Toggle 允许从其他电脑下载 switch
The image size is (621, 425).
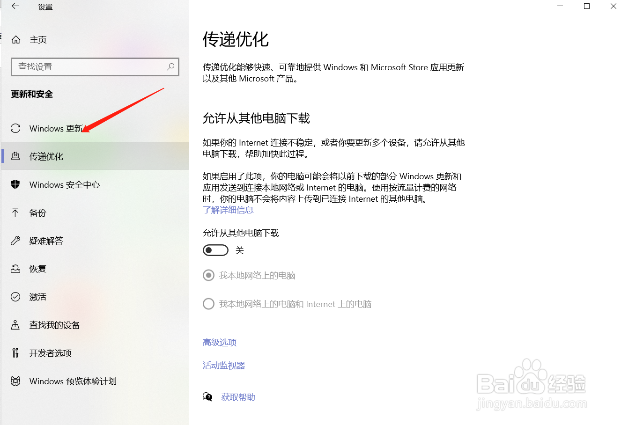pyautogui.click(x=215, y=250)
